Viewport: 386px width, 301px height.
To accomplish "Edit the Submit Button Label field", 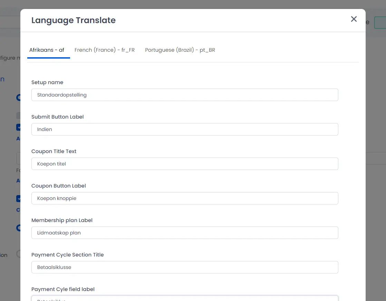I will (185, 129).
